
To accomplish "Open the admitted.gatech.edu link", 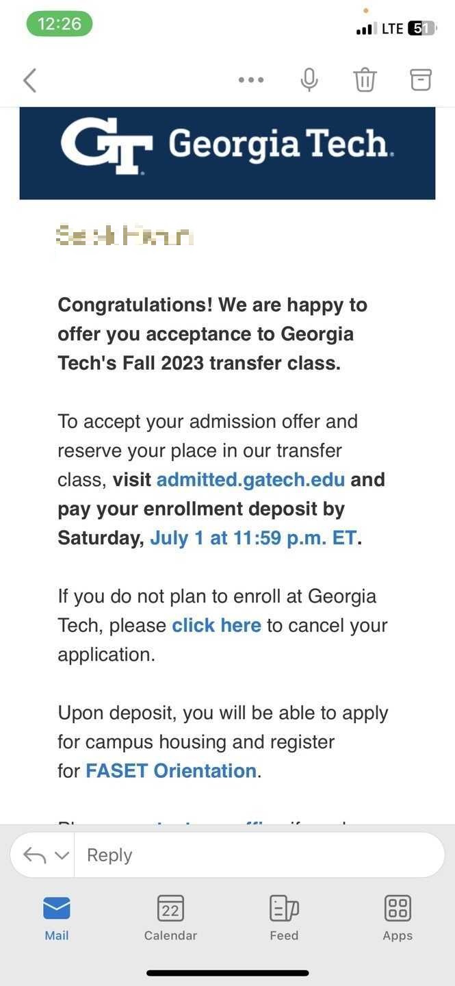I will 250,479.
